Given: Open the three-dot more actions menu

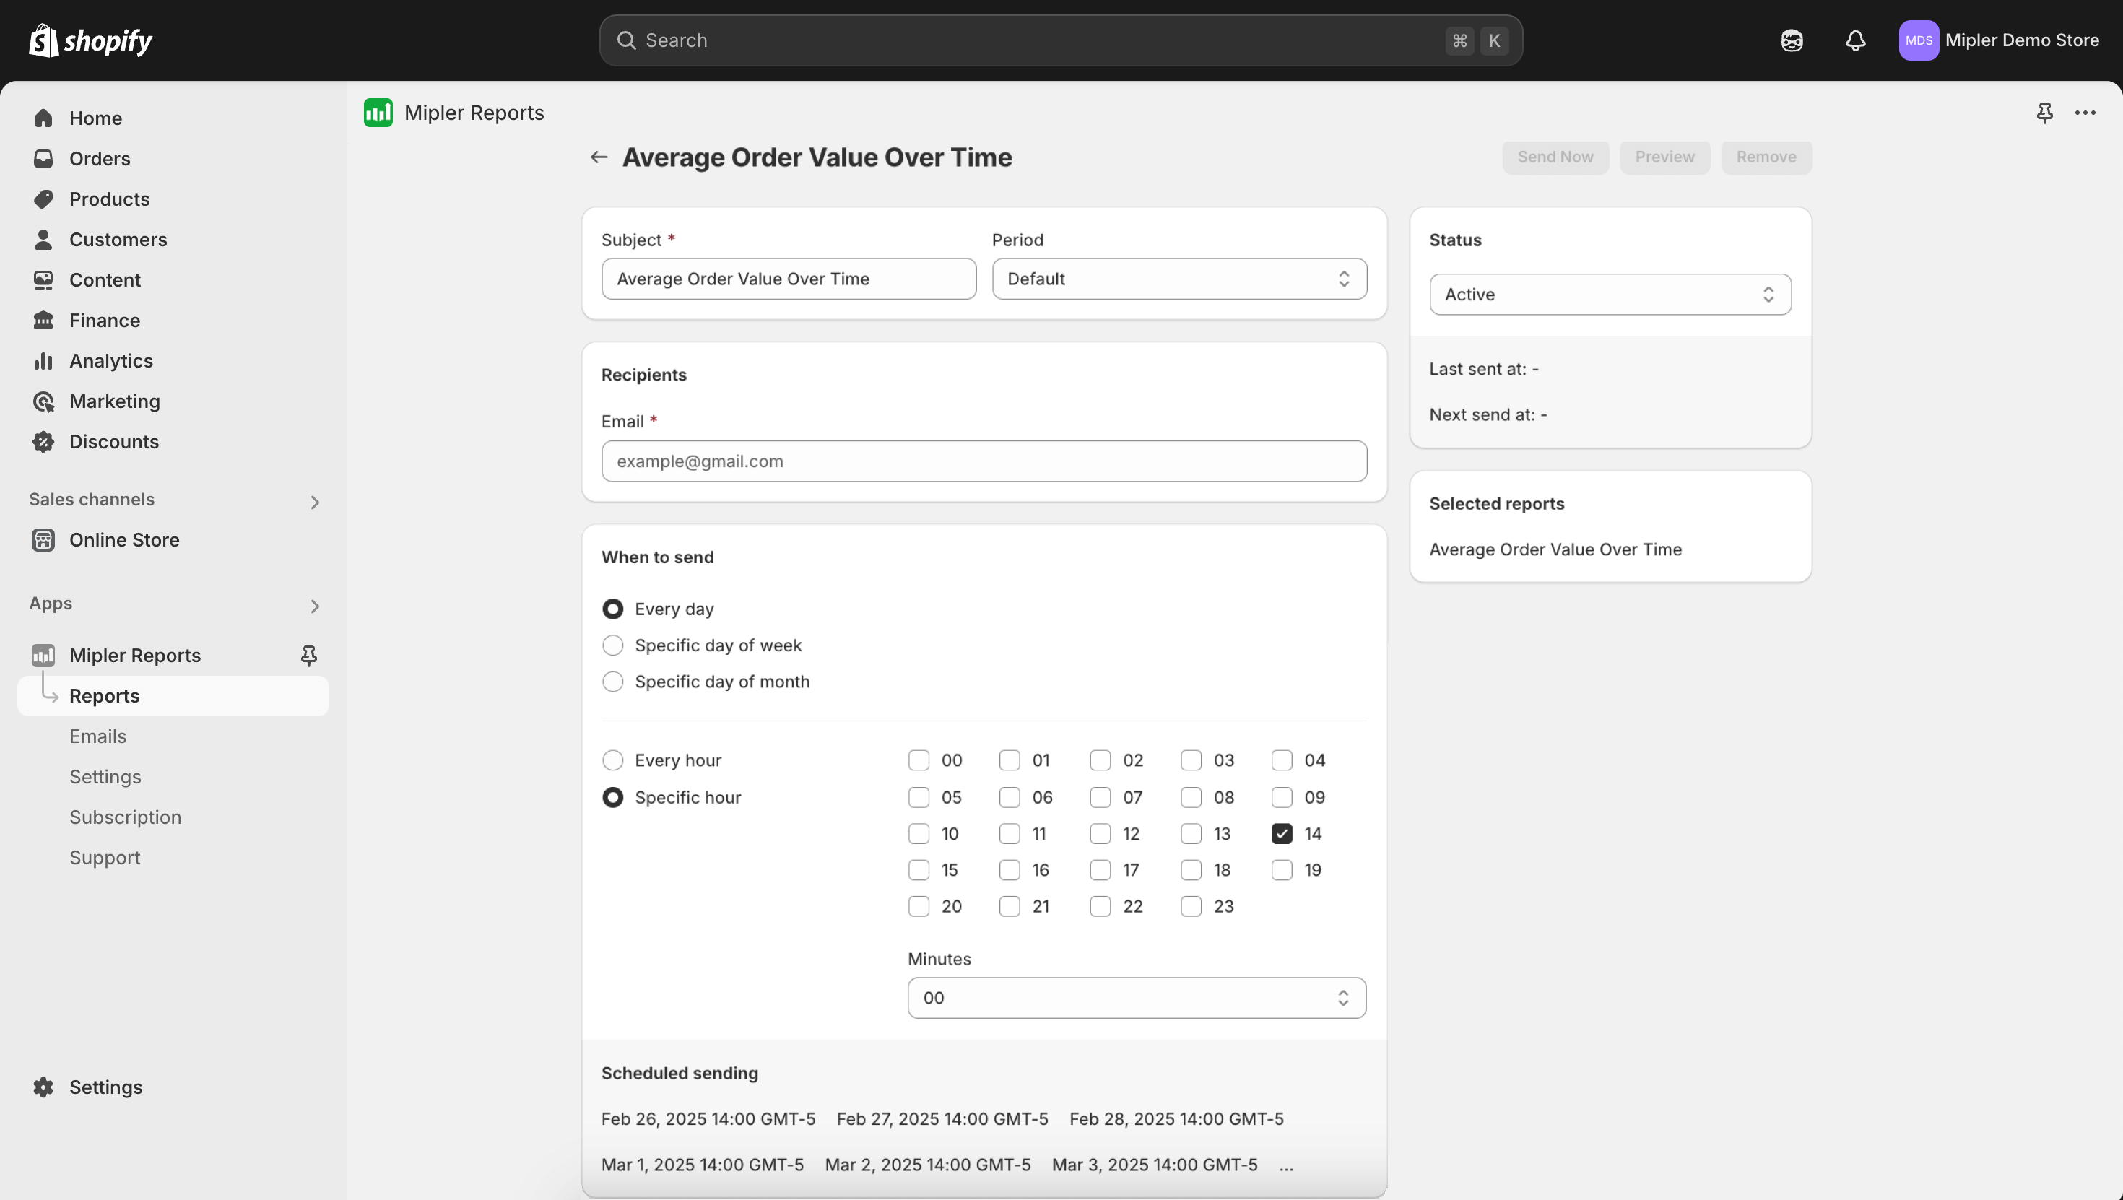Looking at the screenshot, I should [2085, 113].
